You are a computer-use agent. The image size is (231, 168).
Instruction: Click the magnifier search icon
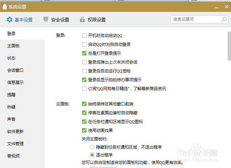(x=224, y=19)
